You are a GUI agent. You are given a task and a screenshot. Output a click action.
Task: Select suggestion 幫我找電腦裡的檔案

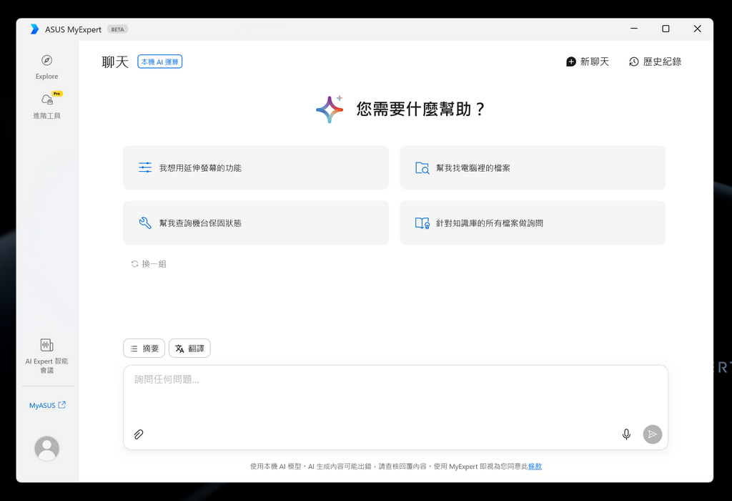pos(533,167)
